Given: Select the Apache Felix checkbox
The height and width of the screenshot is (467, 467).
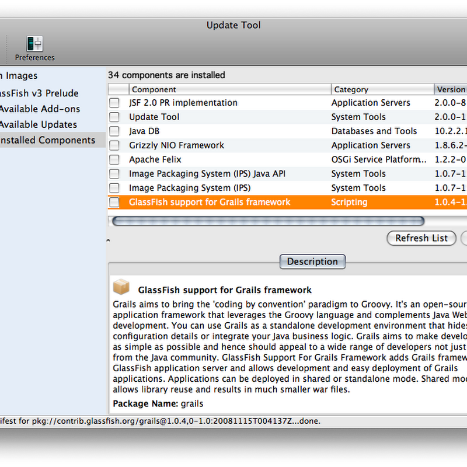Looking at the screenshot, I should tap(114, 159).
